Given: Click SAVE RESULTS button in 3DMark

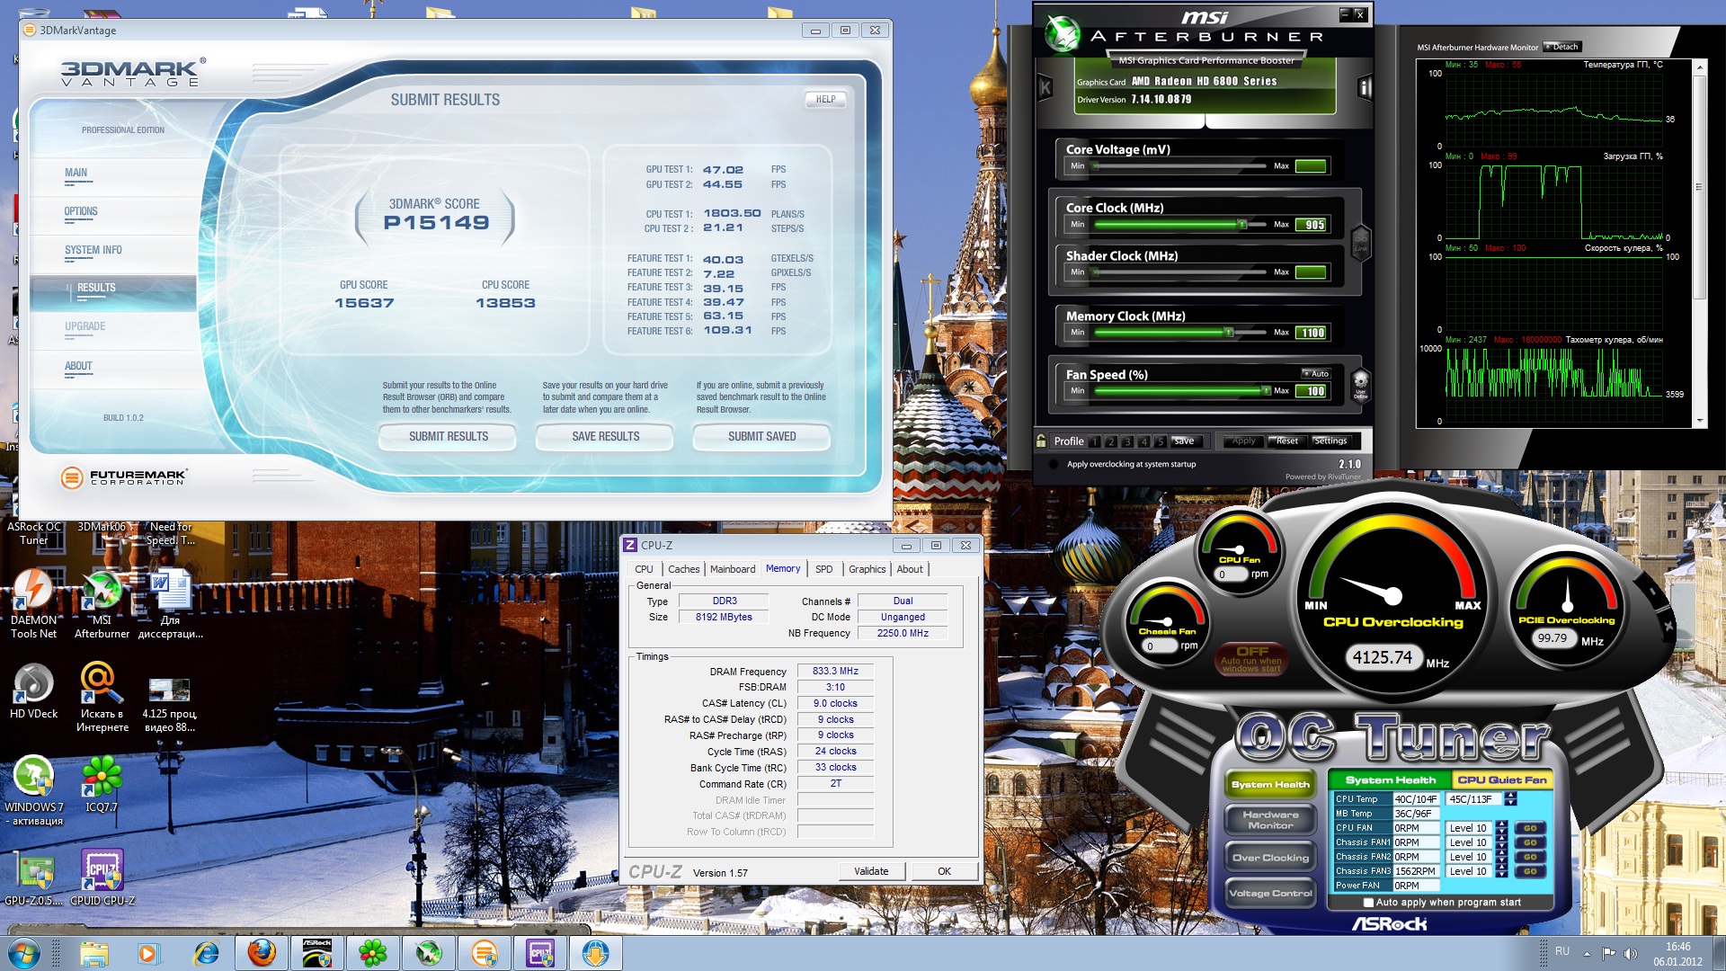Looking at the screenshot, I should 605,436.
